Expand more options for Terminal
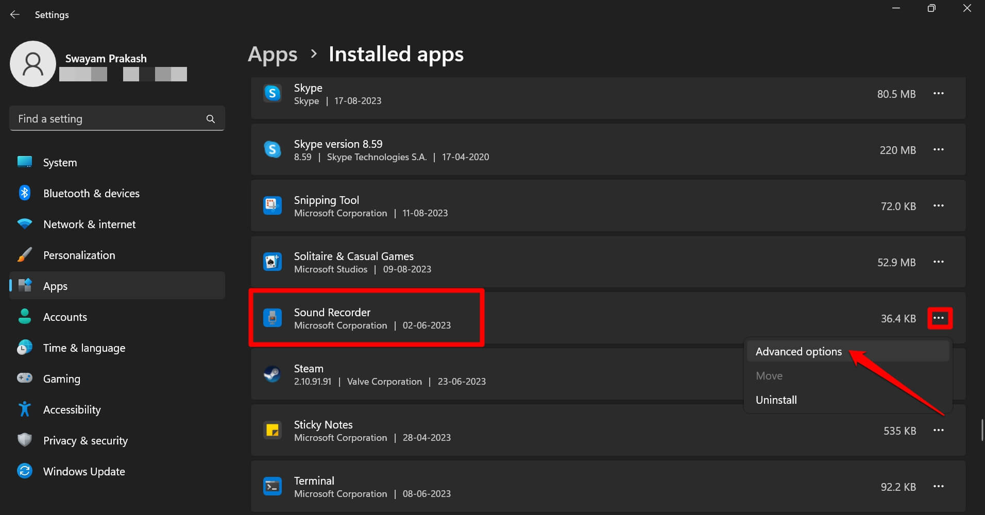Image resolution: width=985 pixels, height=515 pixels. click(x=938, y=487)
